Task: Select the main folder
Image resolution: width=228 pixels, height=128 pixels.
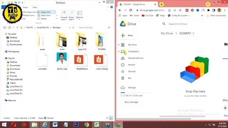Action: click(x=62, y=41)
